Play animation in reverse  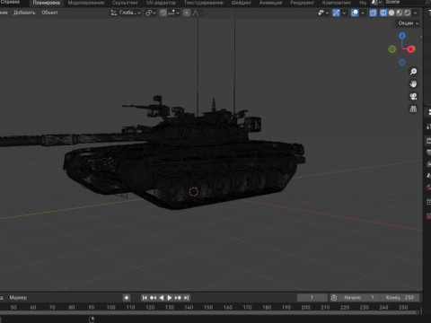click(x=162, y=298)
